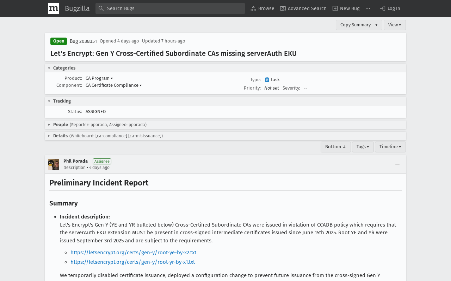
Task: Open the CA Program product dropdown
Action: point(99,78)
